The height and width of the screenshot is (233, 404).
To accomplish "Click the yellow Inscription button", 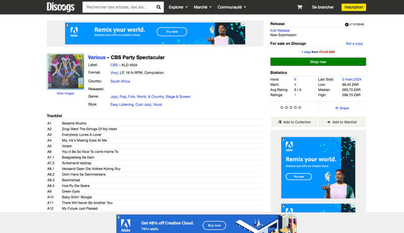I will point(353,7).
